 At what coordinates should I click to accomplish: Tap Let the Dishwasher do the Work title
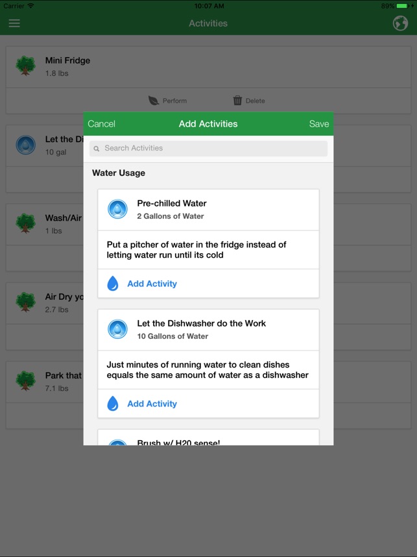pos(201,323)
